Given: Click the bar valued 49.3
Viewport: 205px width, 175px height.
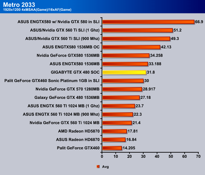Looking at the screenshot, I should 136,39.
